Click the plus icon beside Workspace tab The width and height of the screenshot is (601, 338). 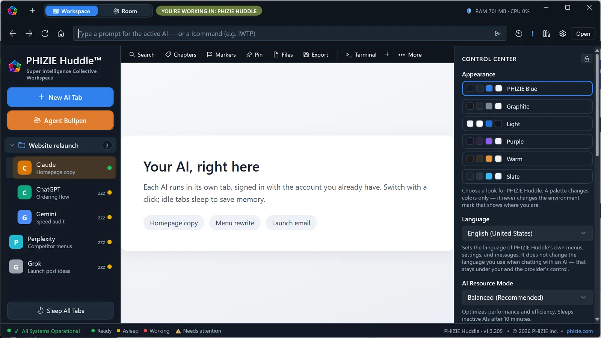point(32,11)
